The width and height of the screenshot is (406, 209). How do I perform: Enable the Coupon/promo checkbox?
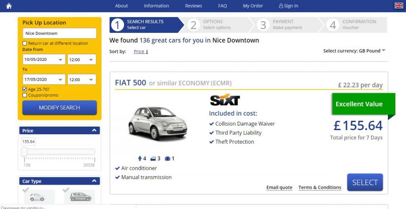coord(25,95)
